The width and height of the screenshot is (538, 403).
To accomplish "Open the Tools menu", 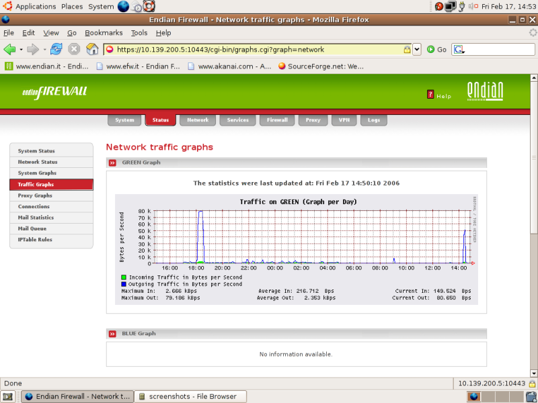I will coord(139,33).
